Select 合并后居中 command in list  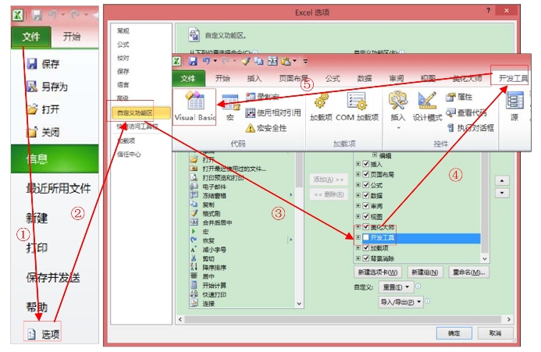click(x=211, y=222)
